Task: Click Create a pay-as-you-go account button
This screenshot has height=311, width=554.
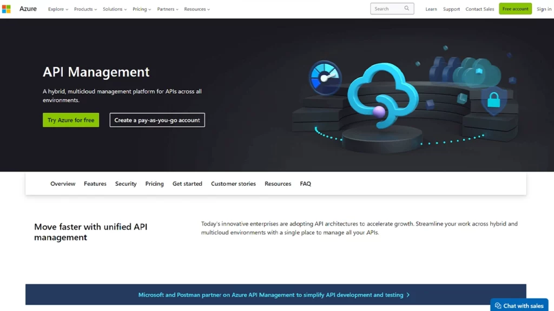Action: pos(157,120)
